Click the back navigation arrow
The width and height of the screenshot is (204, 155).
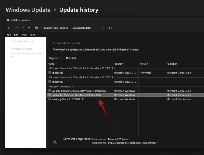9,28
